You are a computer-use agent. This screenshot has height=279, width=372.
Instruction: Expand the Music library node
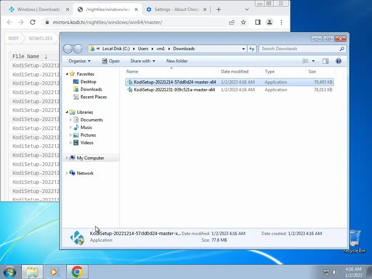[x=70, y=128]
